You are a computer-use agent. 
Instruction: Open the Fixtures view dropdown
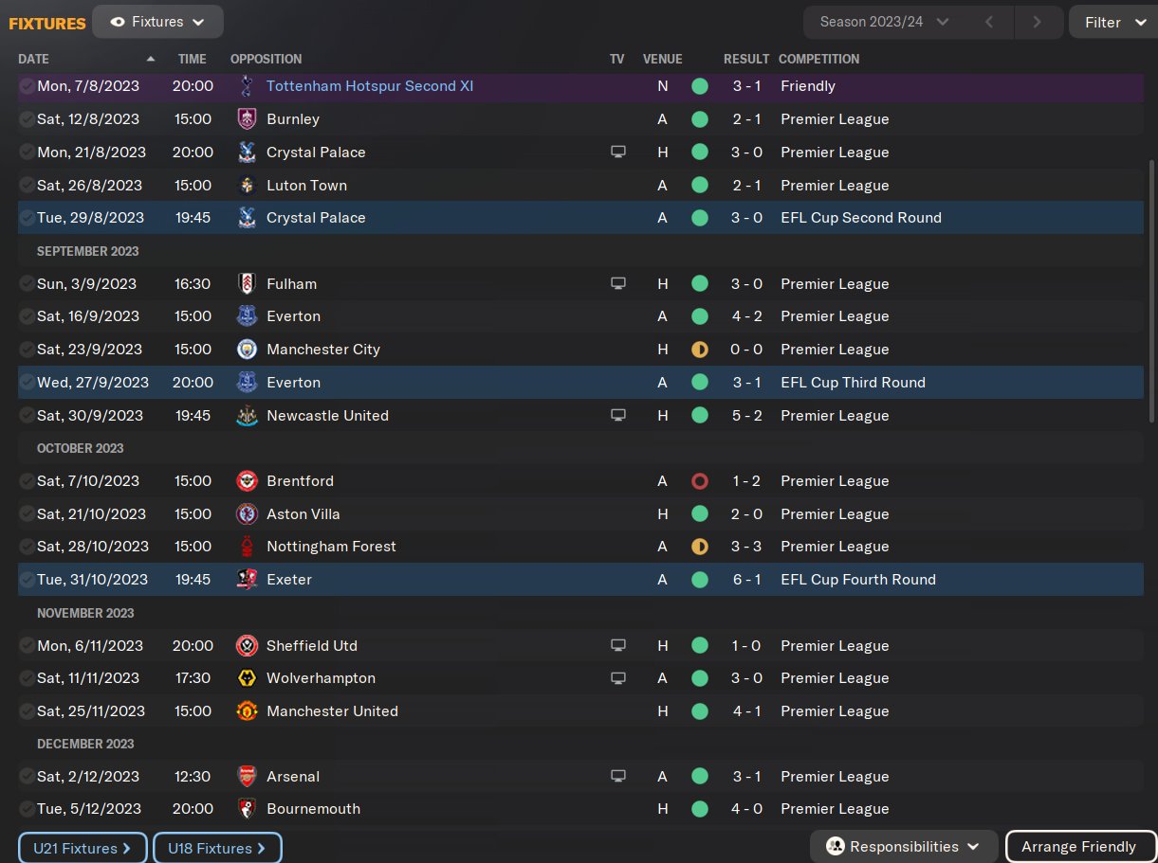pyautogui.click(x=157, y=22)
